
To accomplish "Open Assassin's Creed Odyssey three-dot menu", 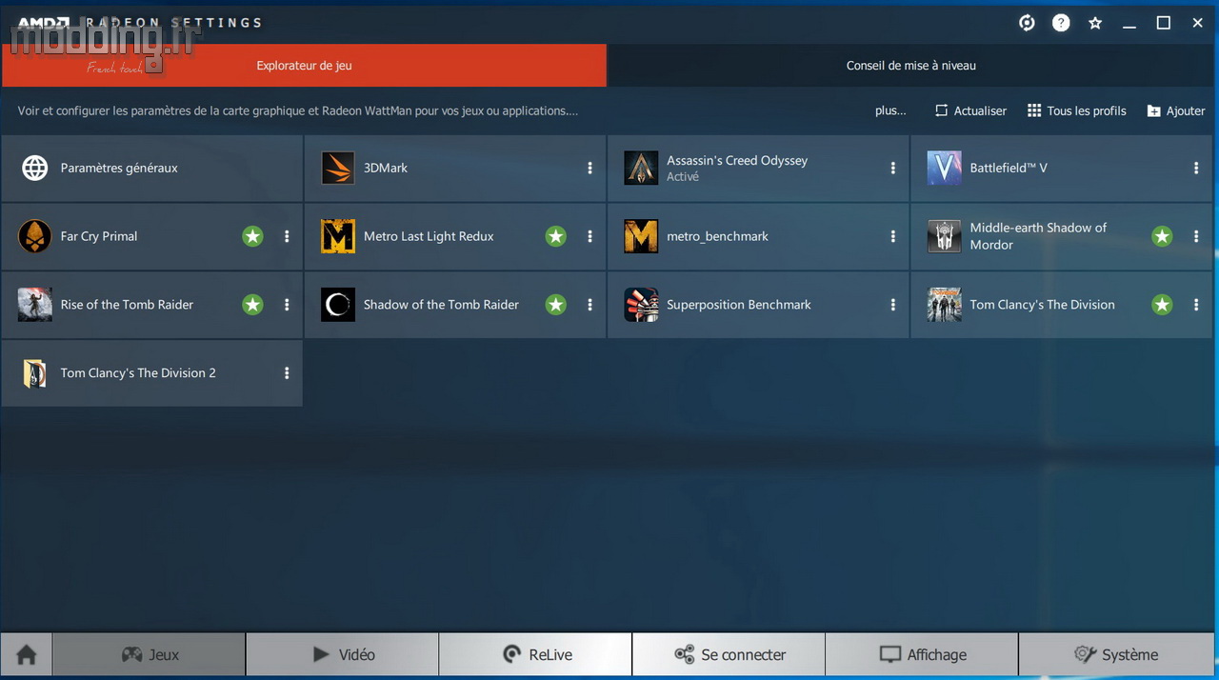I will click(892, 168).
